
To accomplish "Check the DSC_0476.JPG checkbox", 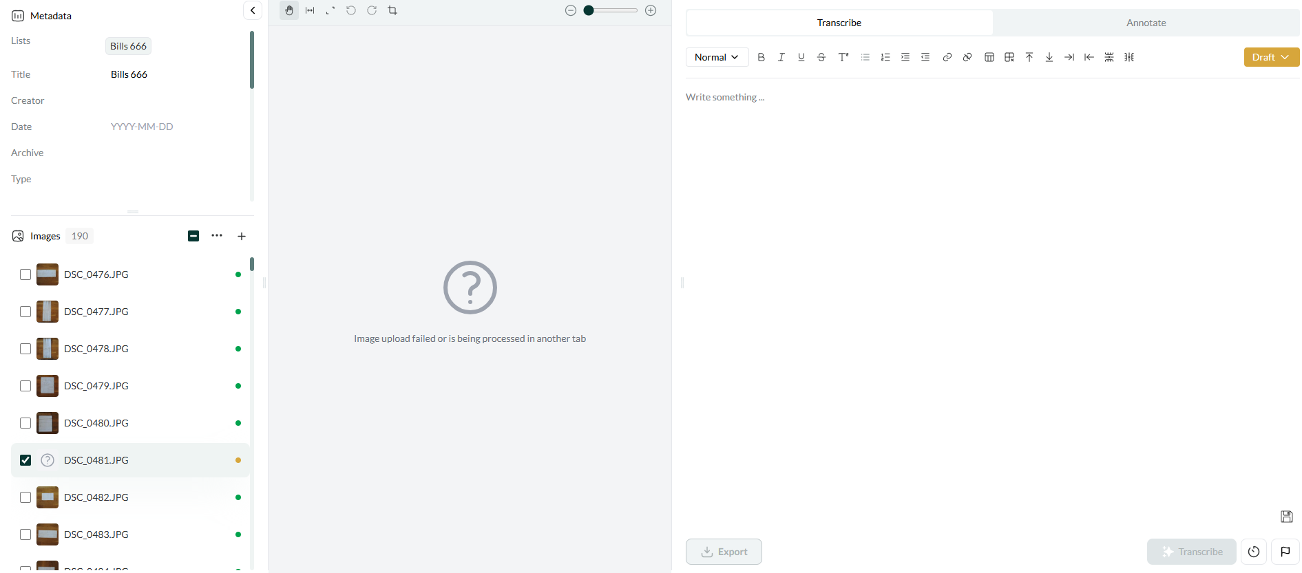I will tap(25, 274).
